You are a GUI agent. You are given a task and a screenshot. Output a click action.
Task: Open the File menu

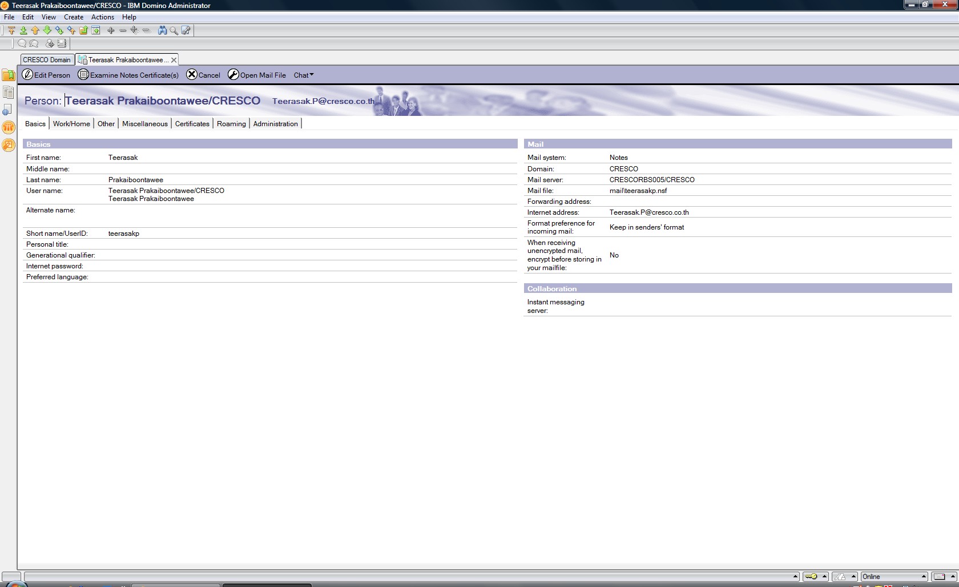pos(9,17)
